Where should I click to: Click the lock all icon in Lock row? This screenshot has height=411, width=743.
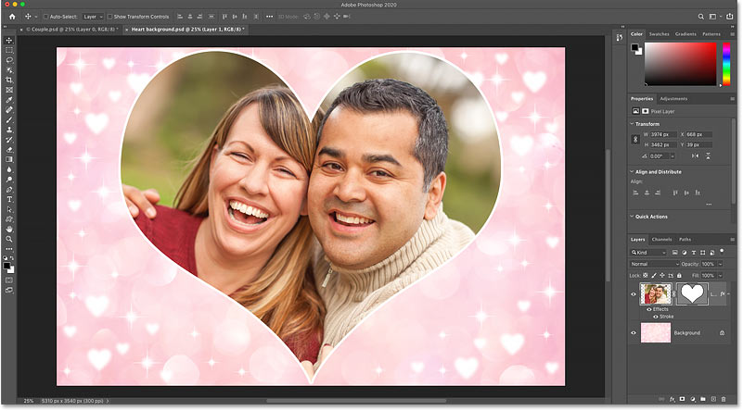tap(679, 275)
